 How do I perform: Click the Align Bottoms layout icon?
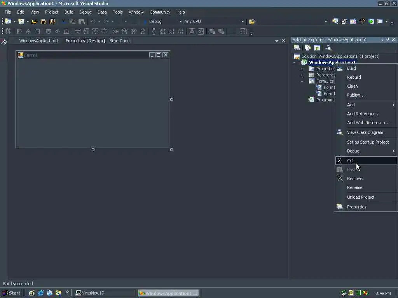tap(66, 31)
